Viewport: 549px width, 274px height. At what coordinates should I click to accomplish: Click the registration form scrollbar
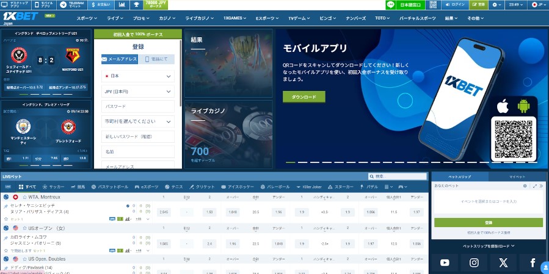point(181,73)
